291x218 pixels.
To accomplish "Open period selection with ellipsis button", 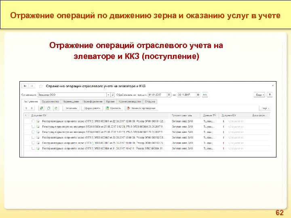I will (205, 95).
